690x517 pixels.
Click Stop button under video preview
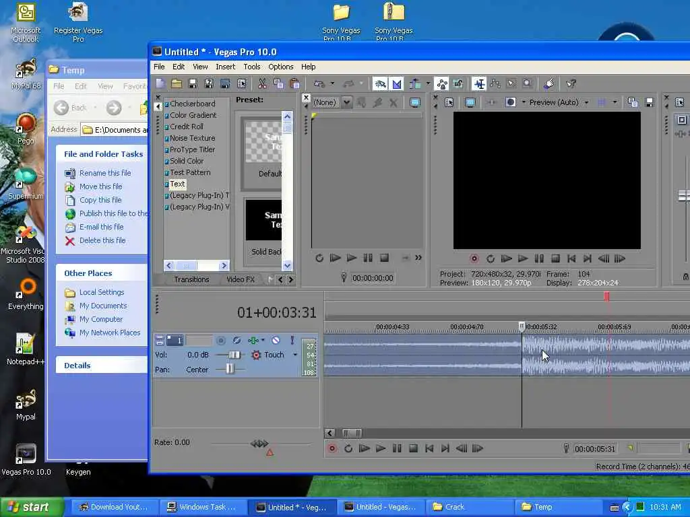click(555, 258)
